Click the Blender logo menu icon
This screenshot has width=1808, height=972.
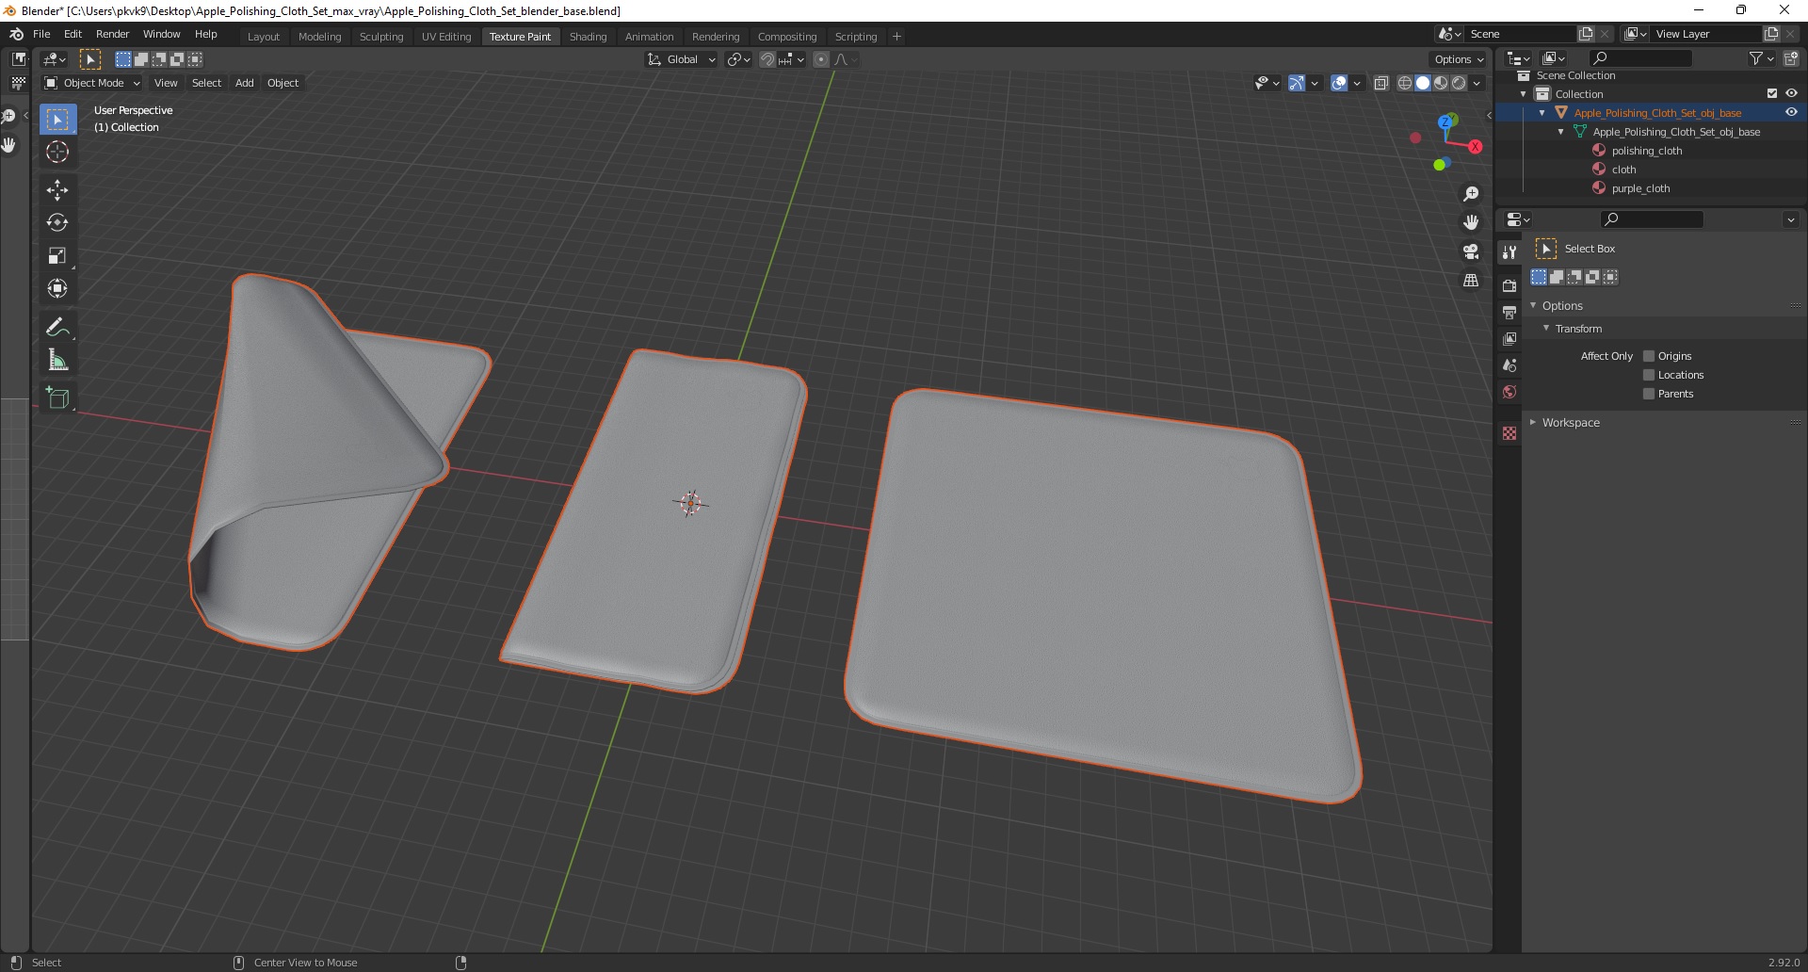(16, 34)
